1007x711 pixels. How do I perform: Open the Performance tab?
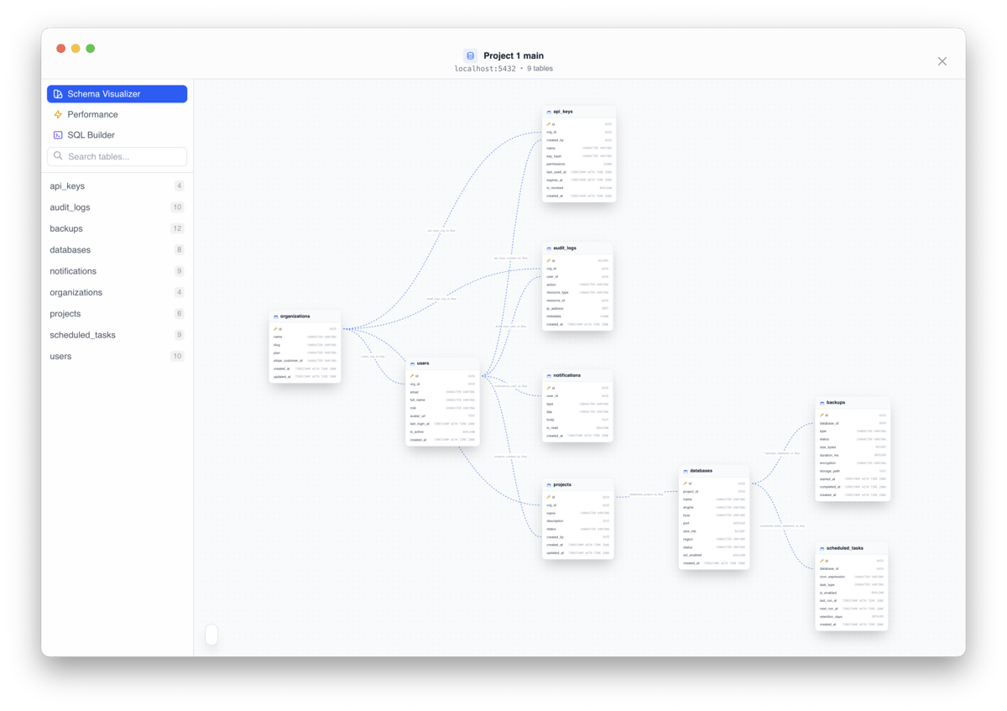point(92,114)
